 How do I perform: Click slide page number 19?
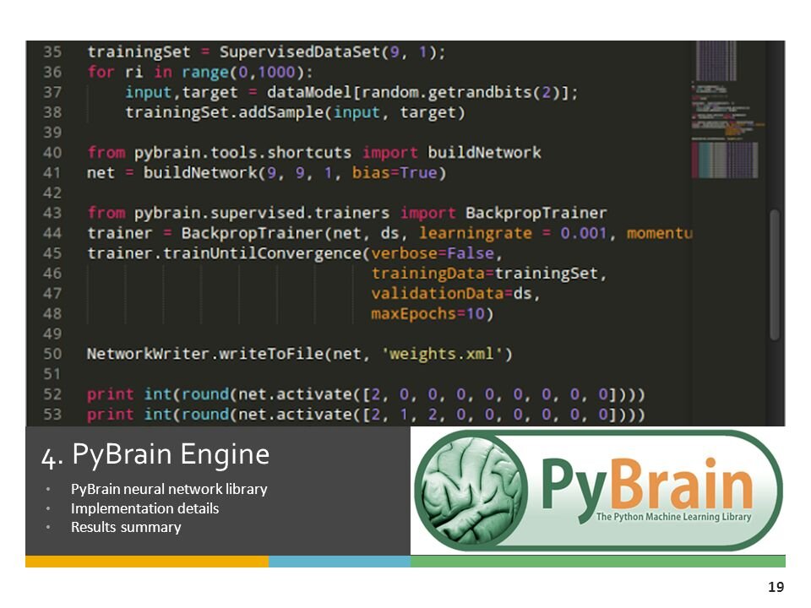click(776, 588)
